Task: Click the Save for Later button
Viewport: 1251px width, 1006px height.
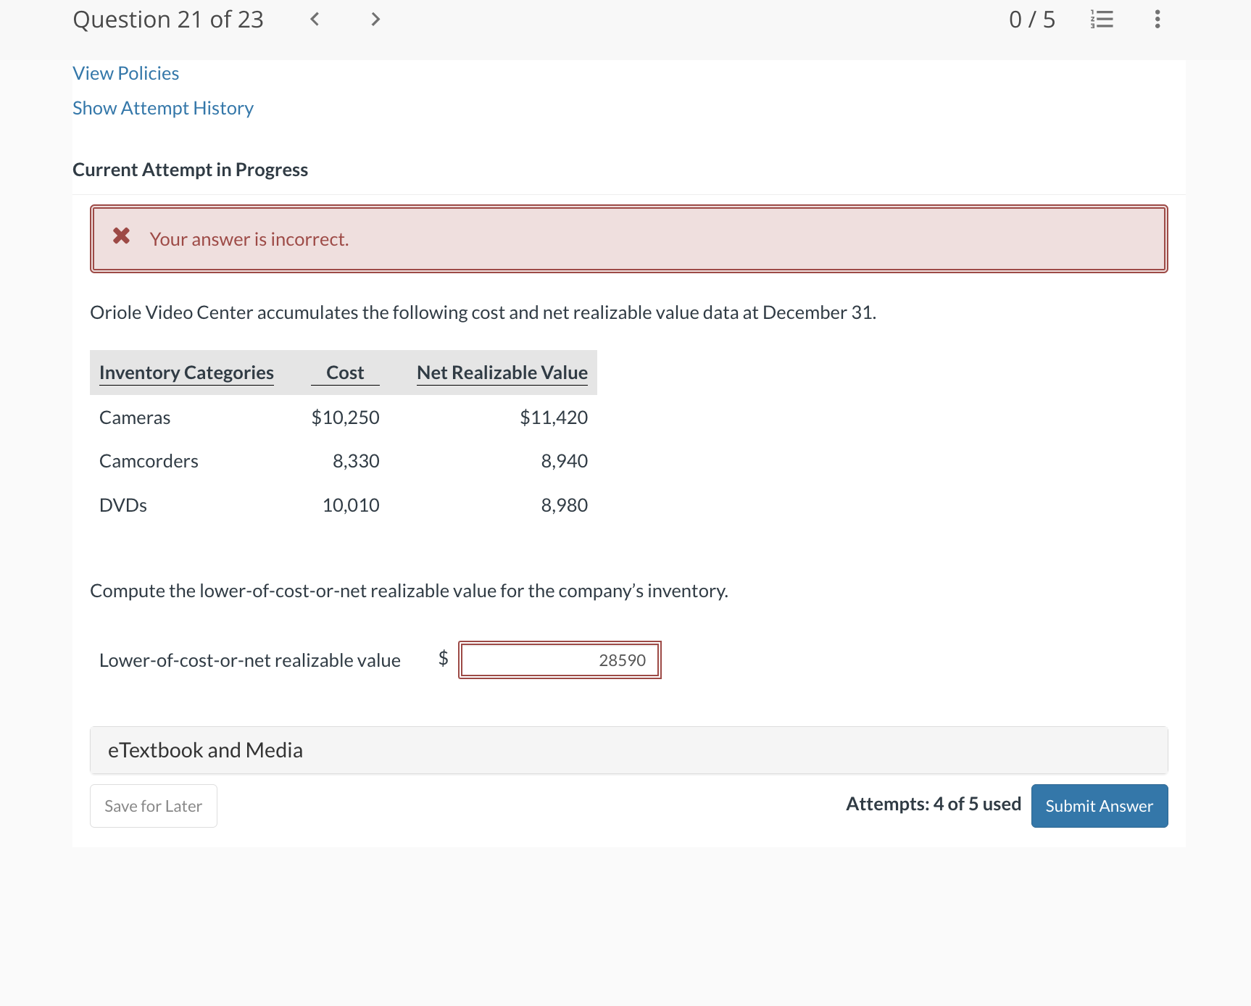Action: 154,806
